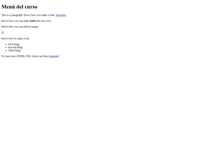Click the text 'This is a paragraph!'

tap(12, 15)
